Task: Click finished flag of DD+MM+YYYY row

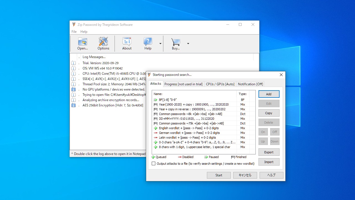Action: [x=156, y=119]
